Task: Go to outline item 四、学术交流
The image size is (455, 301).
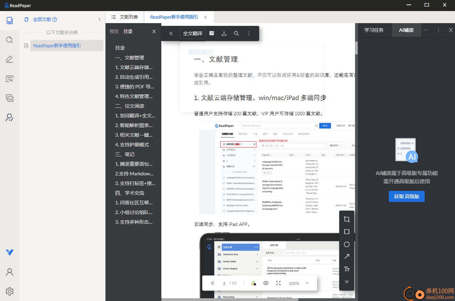Action: (130, 193)
